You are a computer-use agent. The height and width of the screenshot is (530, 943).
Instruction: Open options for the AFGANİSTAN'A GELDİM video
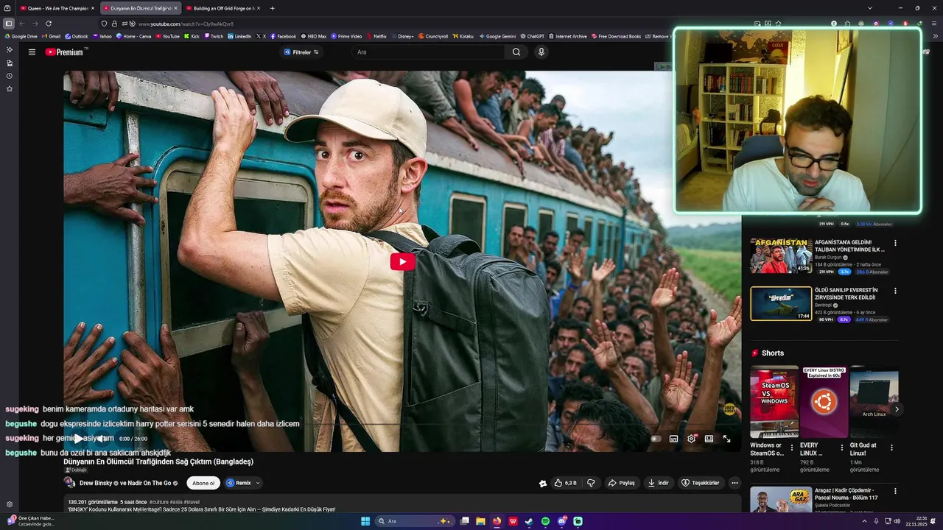pyautogui.click(x=895, y=243)
